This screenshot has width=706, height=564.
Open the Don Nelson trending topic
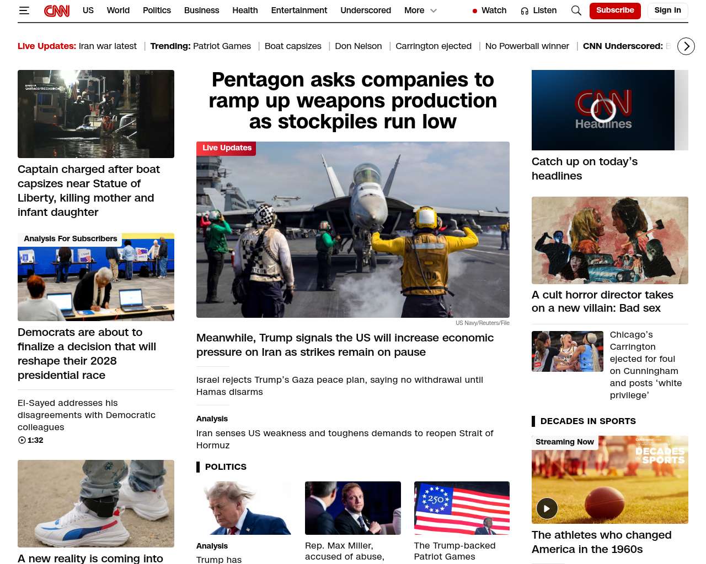pos(359,46)
